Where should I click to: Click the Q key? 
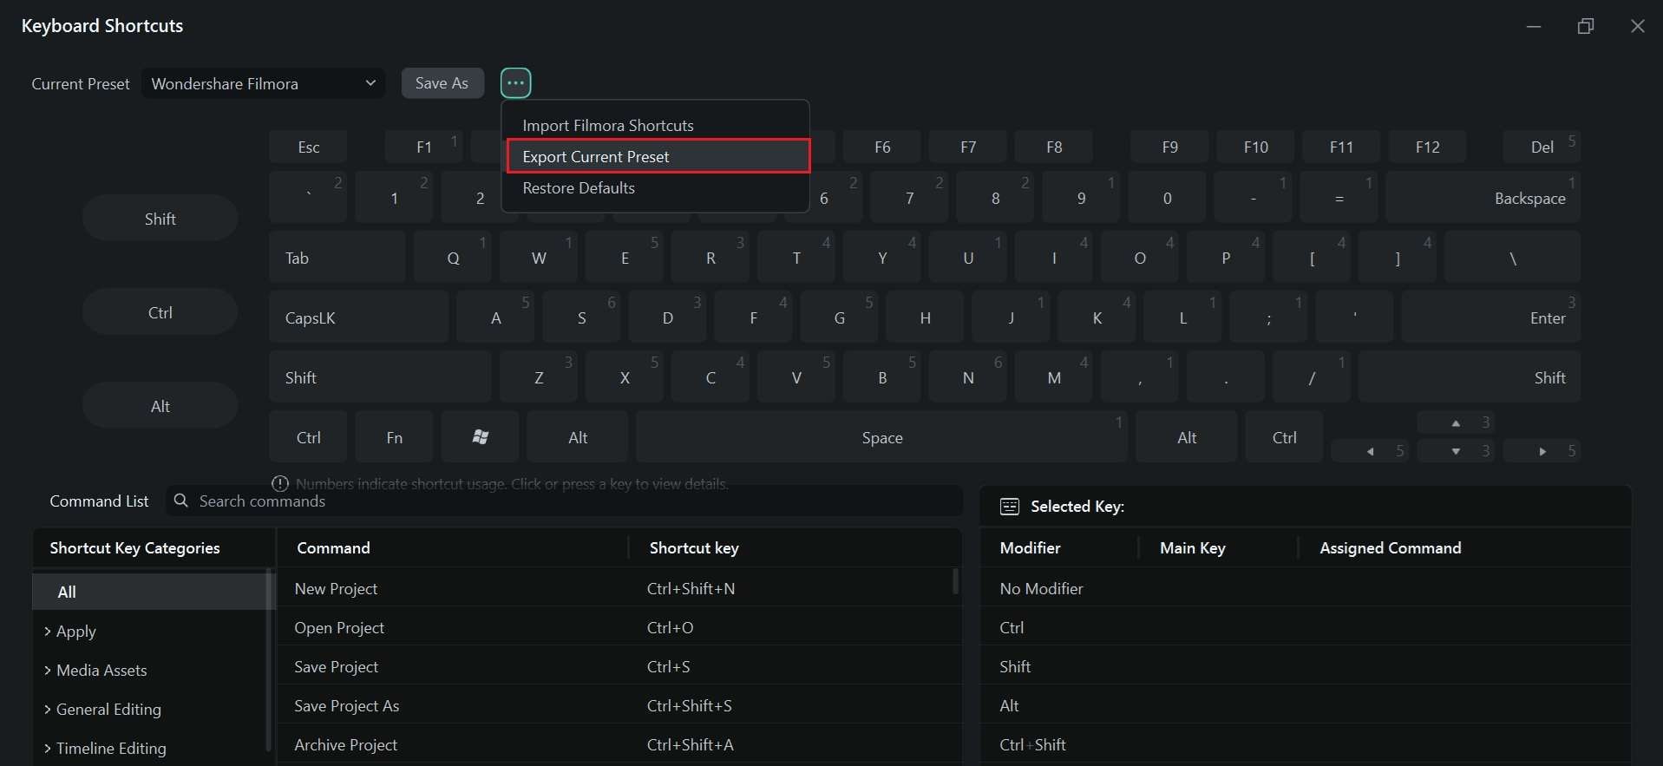click(x=452, y=258)
